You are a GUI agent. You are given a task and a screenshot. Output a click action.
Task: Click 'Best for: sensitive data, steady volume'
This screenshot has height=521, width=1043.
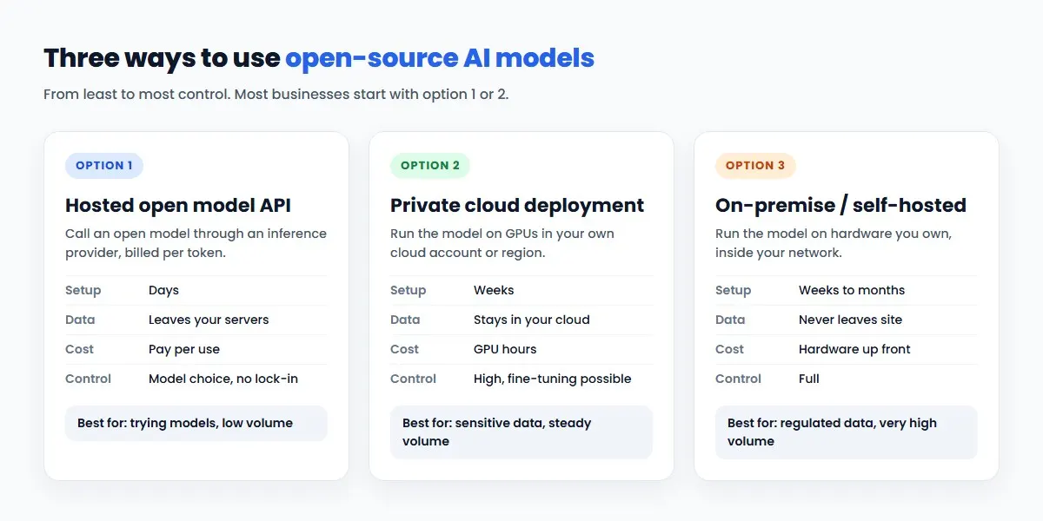click(521, 432)
